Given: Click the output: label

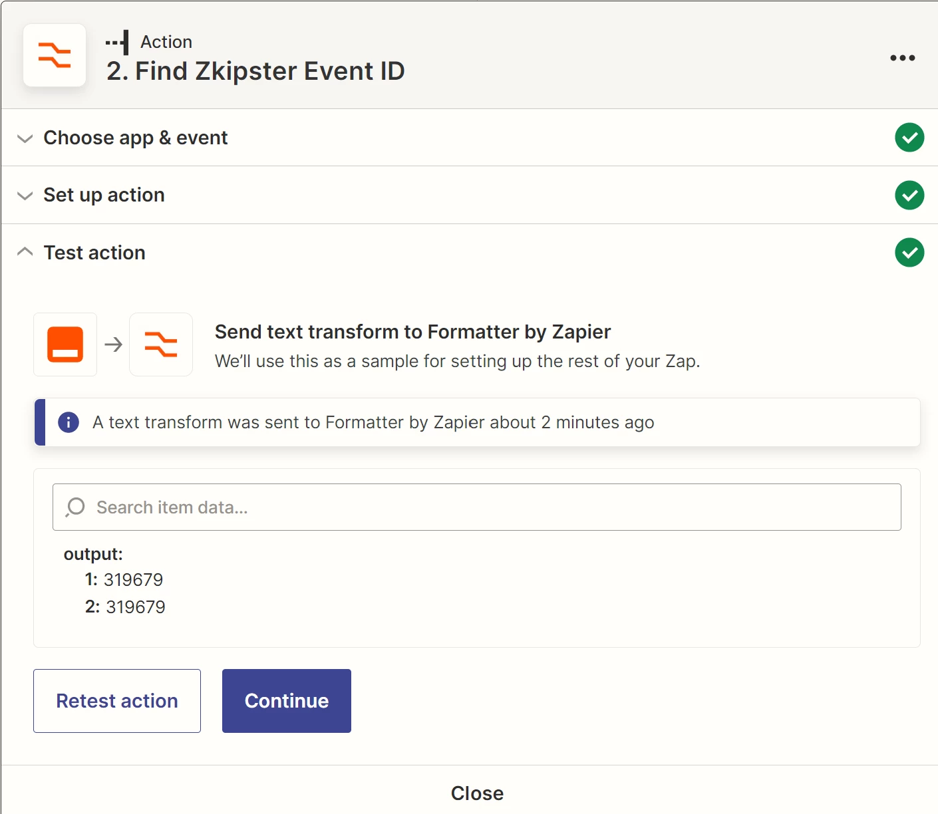Looking at the screenshot, I should click(x=93, y=554).
